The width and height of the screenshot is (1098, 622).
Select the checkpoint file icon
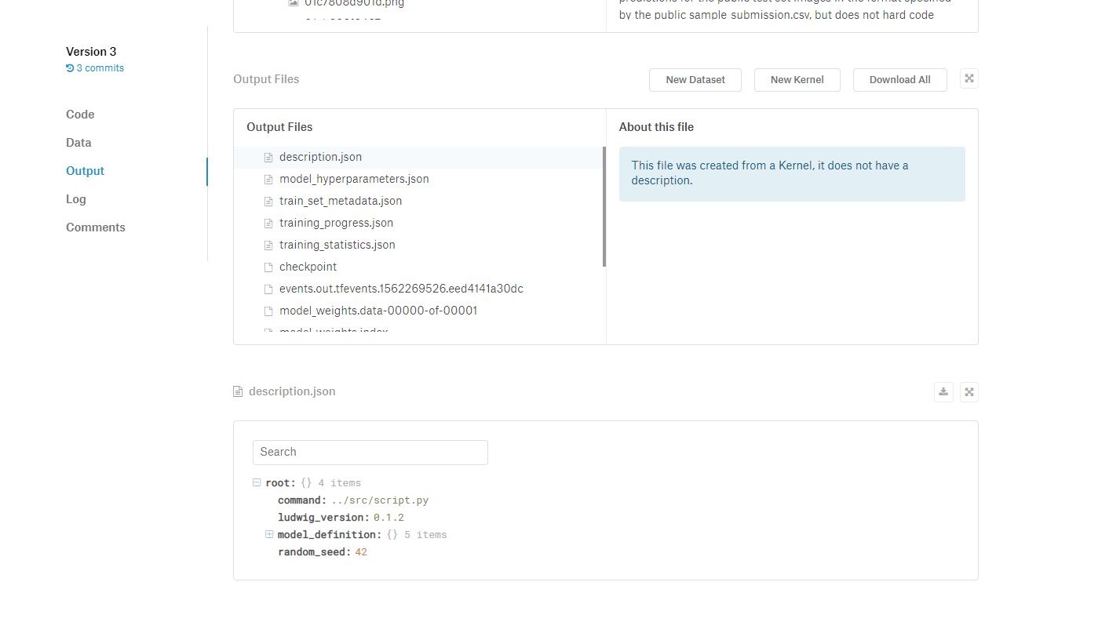click(268, 267)
